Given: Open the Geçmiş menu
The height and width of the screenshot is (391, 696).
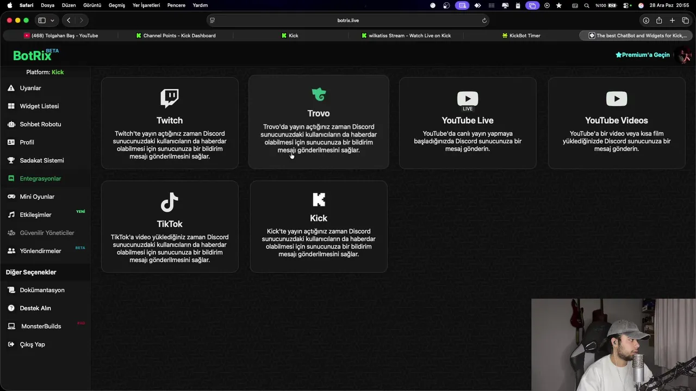Looking at the screenshot, I should [x=117, y=5].
